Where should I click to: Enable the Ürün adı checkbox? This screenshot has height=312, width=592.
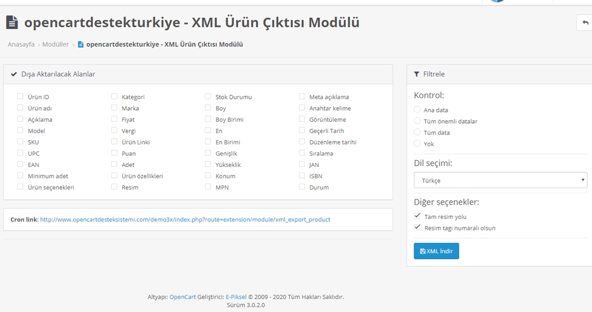(x=20, y=108)
